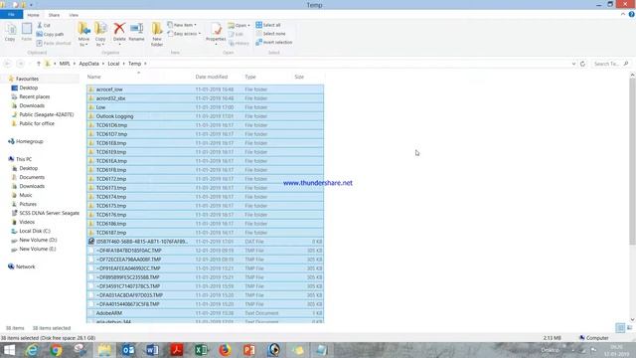Select Network in navigation pane
The image size is (636, 358).
point(25,267)
